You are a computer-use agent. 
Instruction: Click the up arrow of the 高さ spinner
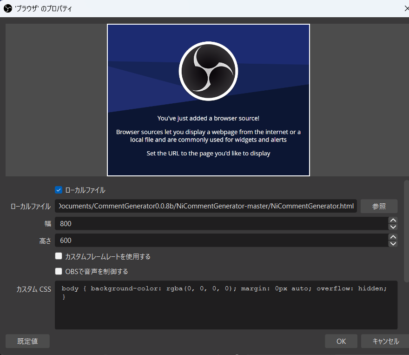point(393,237)
